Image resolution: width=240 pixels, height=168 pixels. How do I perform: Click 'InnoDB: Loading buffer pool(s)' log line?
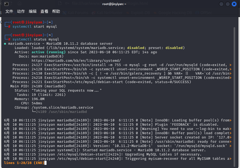117,120
